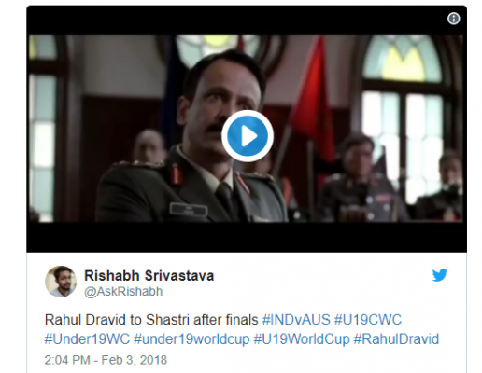Follow the #U19CWC hashtag

click(368, 320)
